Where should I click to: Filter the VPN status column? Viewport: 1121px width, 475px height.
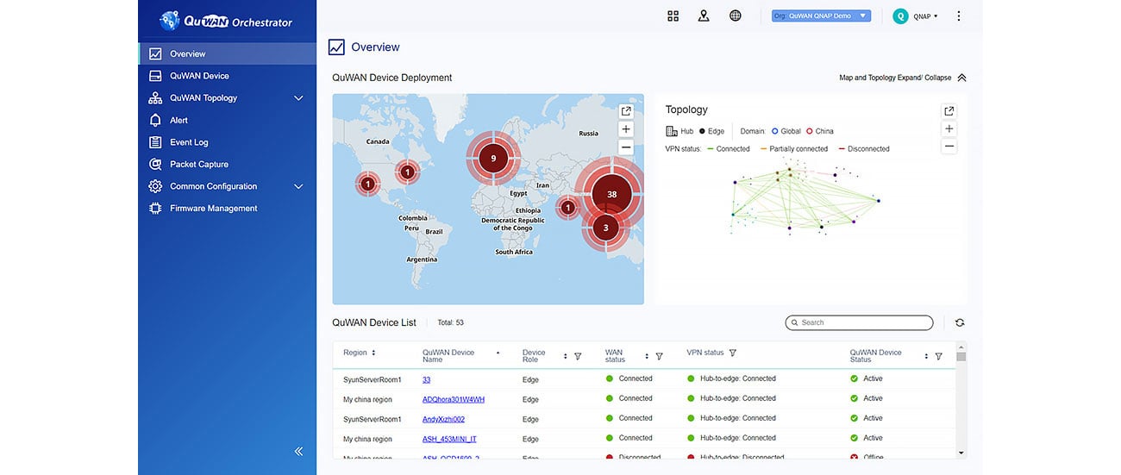[733, 353]
